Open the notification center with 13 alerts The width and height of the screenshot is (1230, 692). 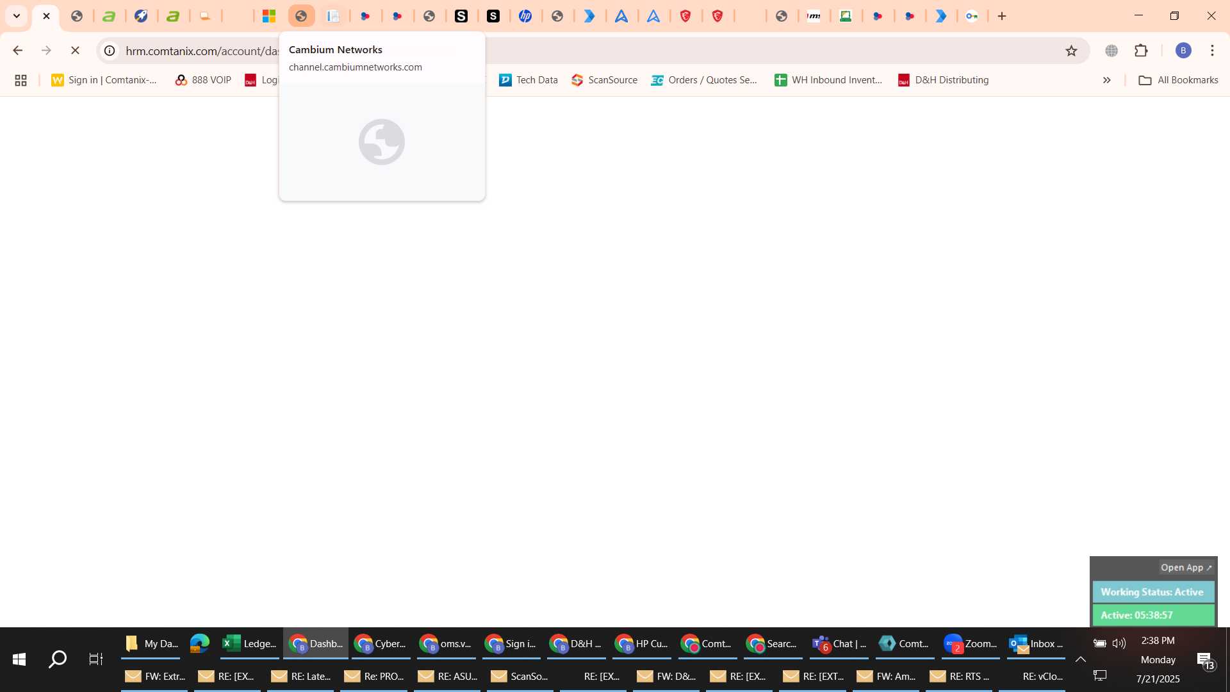point(1206,660)
